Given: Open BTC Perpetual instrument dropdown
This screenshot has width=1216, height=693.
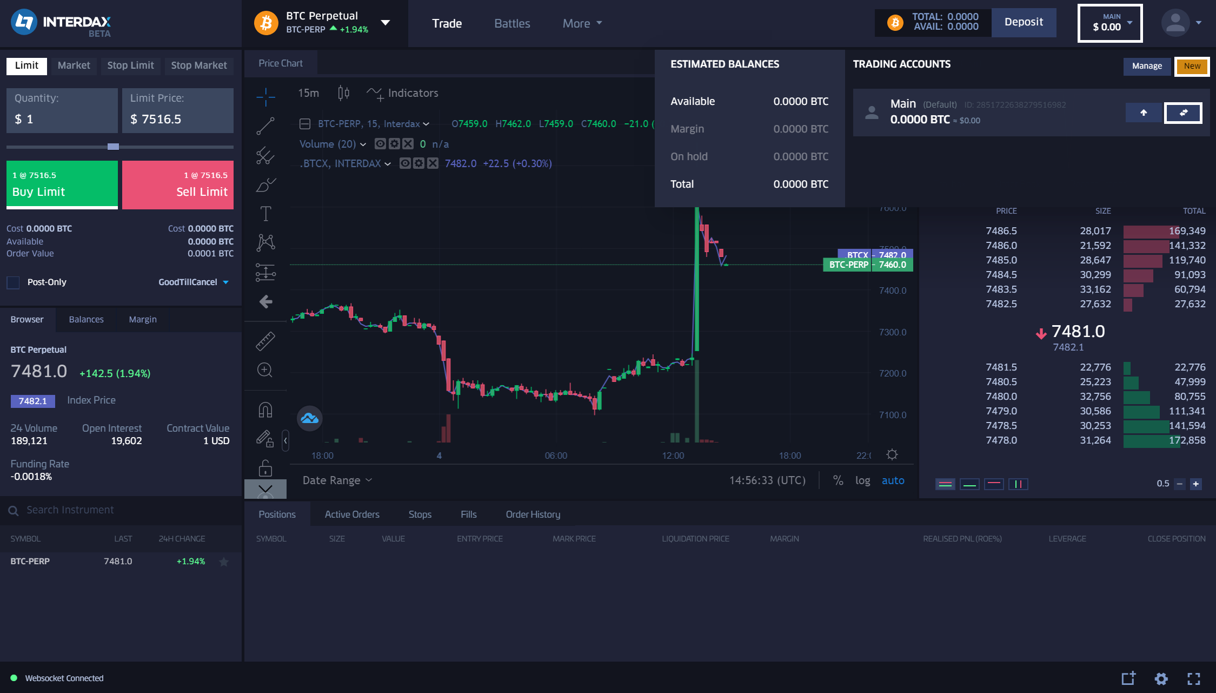Looking at the screenshot, I should (386, 23).
